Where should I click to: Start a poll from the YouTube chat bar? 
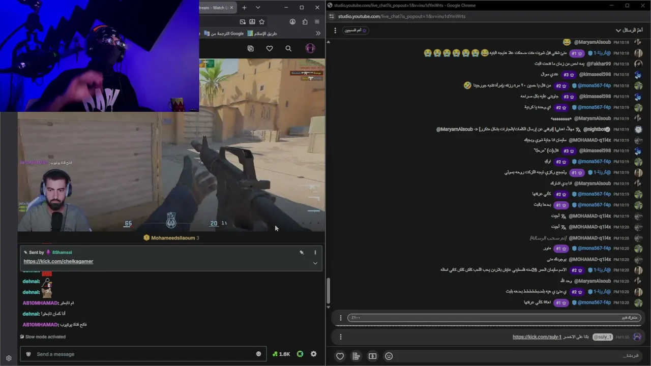coord(356,356)
